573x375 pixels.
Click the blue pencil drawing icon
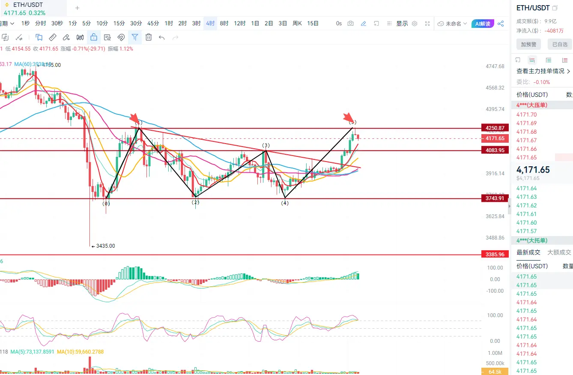(364, 24)
